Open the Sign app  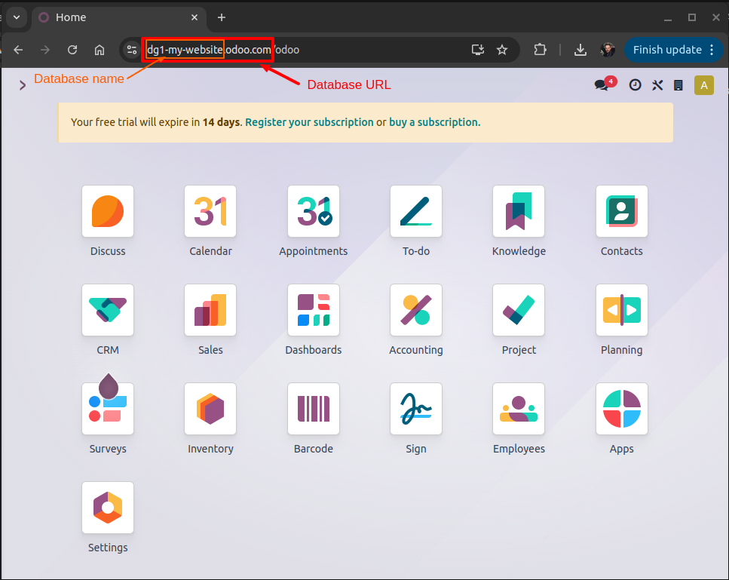pyautogui.click(x=416, y=410)
